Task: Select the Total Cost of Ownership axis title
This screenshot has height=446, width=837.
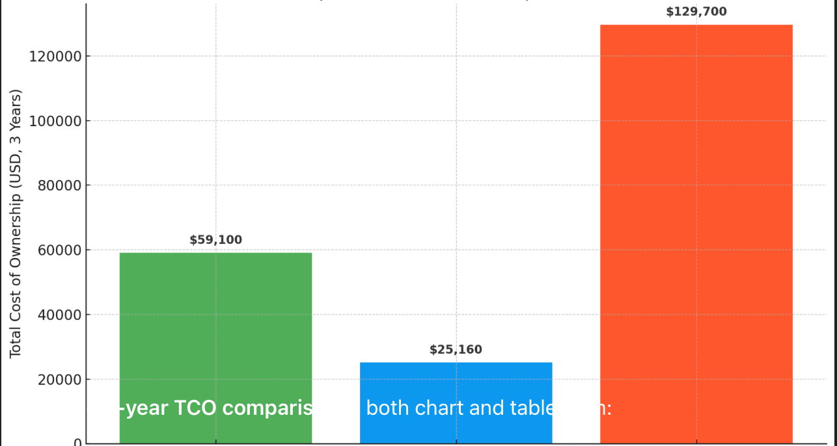Action: click(x=16, y=222)
